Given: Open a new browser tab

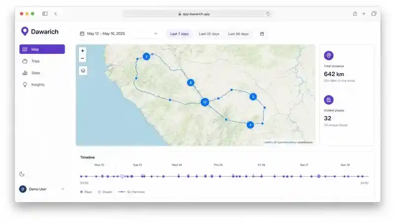Looking at the screenshot, I should pyautogui.click(x=364, y=14).
